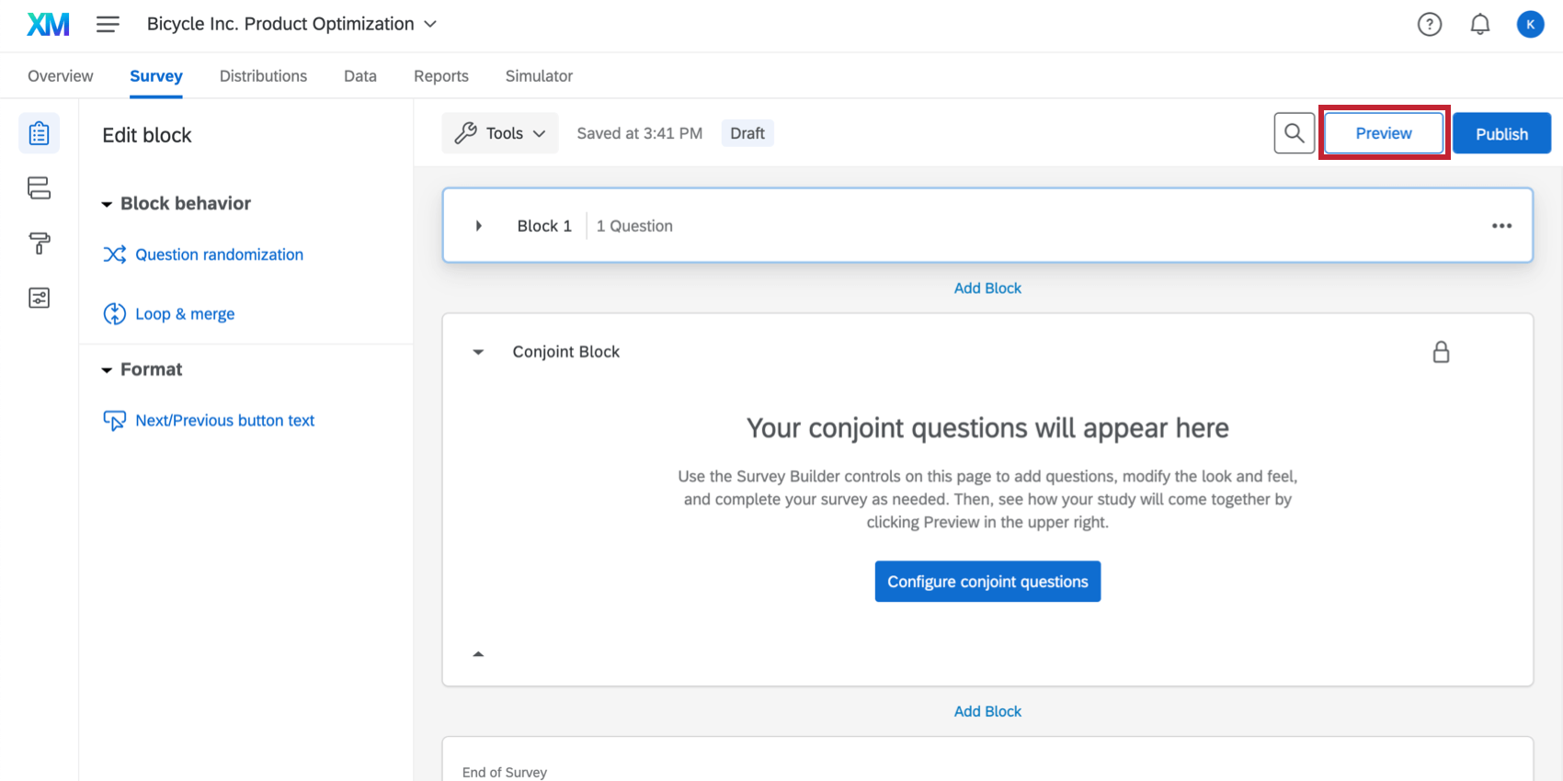The image size is (1563, 781).
Task: Click the search magnifier icon
Action: 1294,133
